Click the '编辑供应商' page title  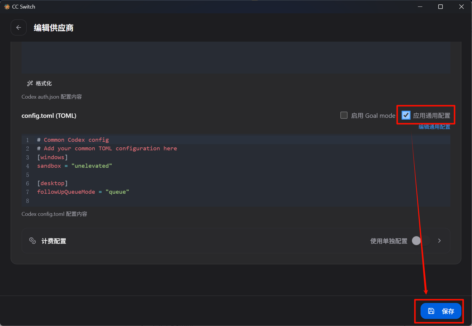point(54,28)
